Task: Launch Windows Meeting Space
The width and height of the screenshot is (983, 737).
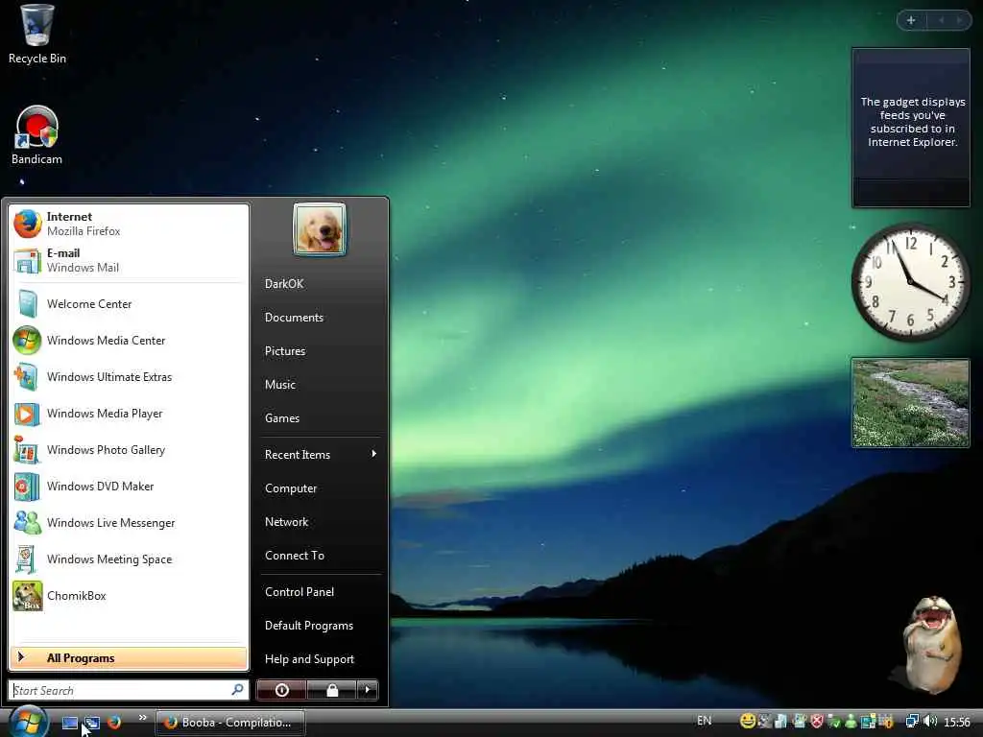Action: (x=129, y=559)
